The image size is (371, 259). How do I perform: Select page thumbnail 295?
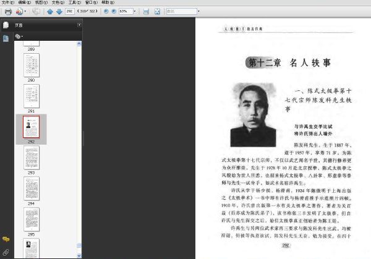(32, 219)
